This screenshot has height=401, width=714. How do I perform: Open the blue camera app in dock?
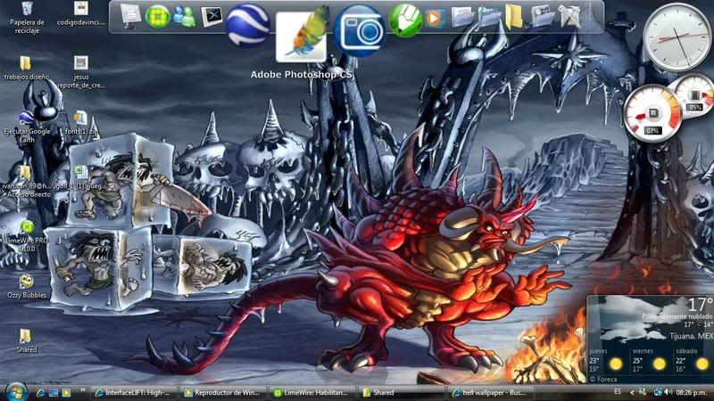click(360, 30)
